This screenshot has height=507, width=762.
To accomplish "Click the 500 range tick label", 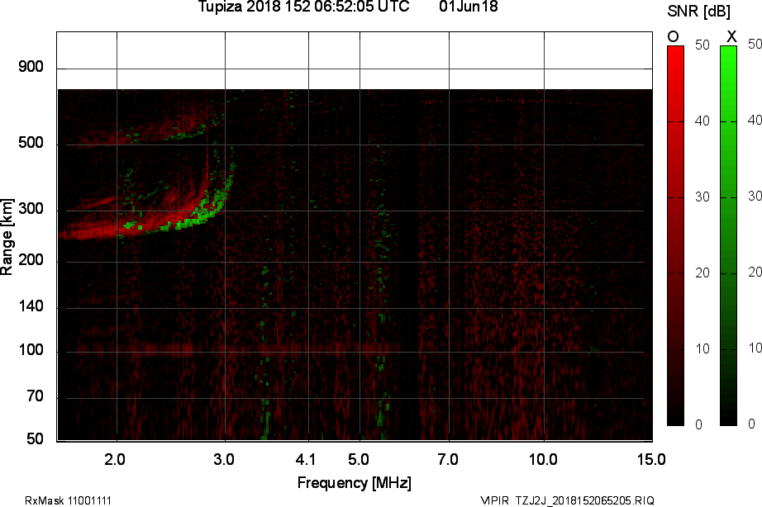I will coord(31,143).
